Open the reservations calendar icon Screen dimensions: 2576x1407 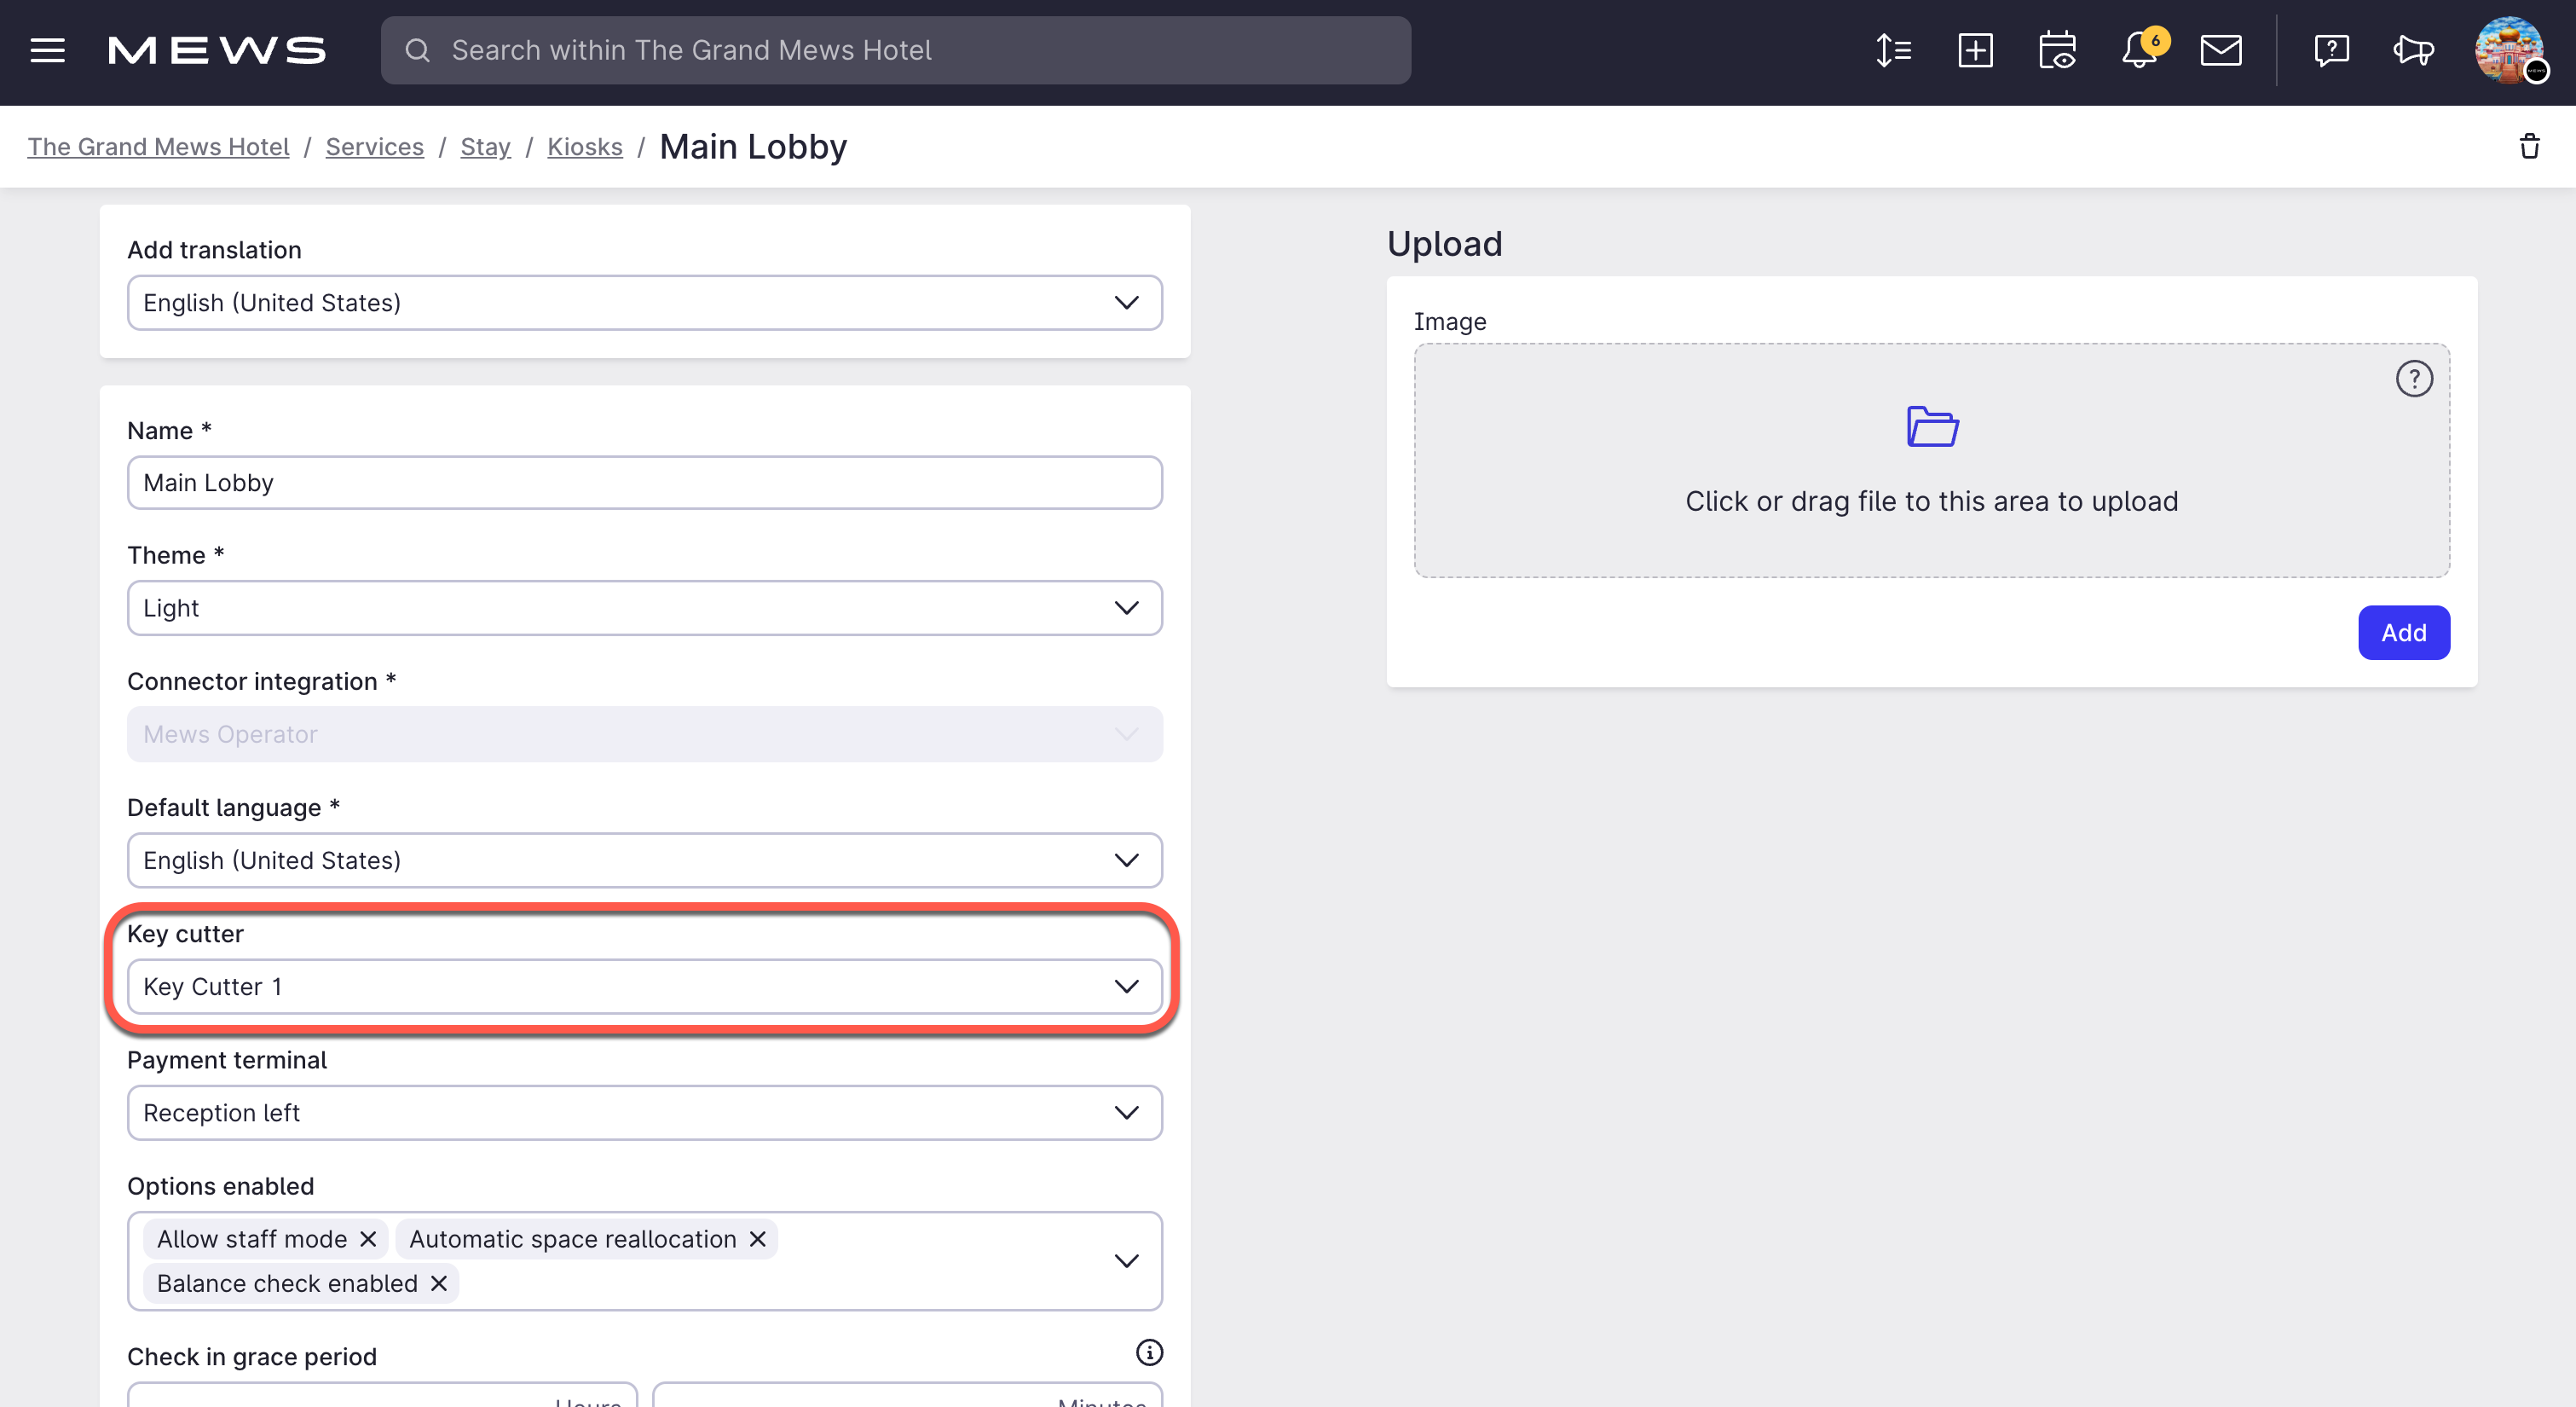2057,50
